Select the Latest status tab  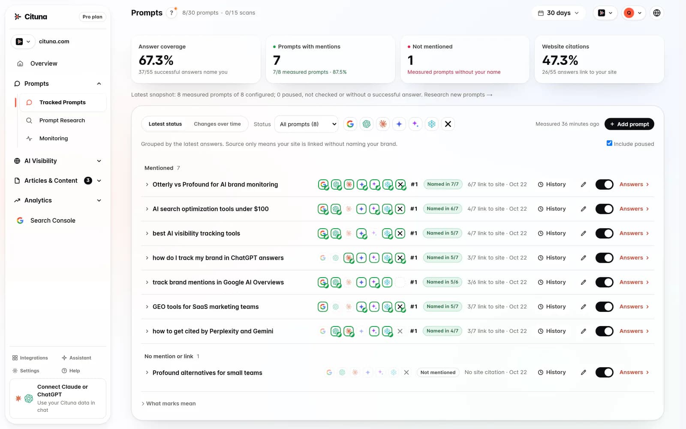165,124
